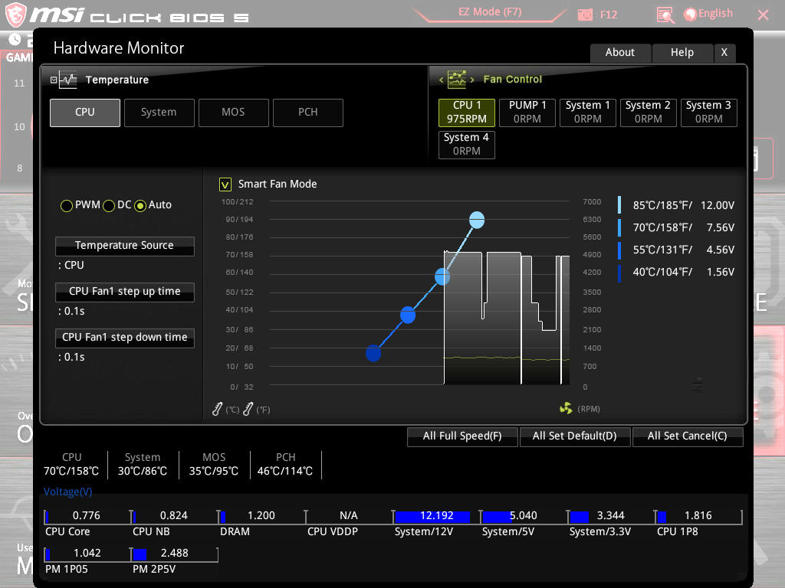
Task: Click the CPU Core voltage value 0.776
Action: (x=86, y=515)
